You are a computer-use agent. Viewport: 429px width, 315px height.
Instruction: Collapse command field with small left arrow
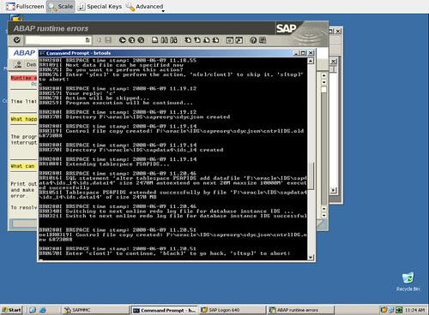(x=99, y=40)
